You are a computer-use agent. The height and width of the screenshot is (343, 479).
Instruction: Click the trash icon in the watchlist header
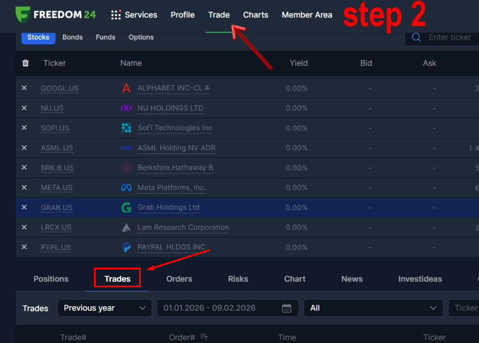point(26,63)
